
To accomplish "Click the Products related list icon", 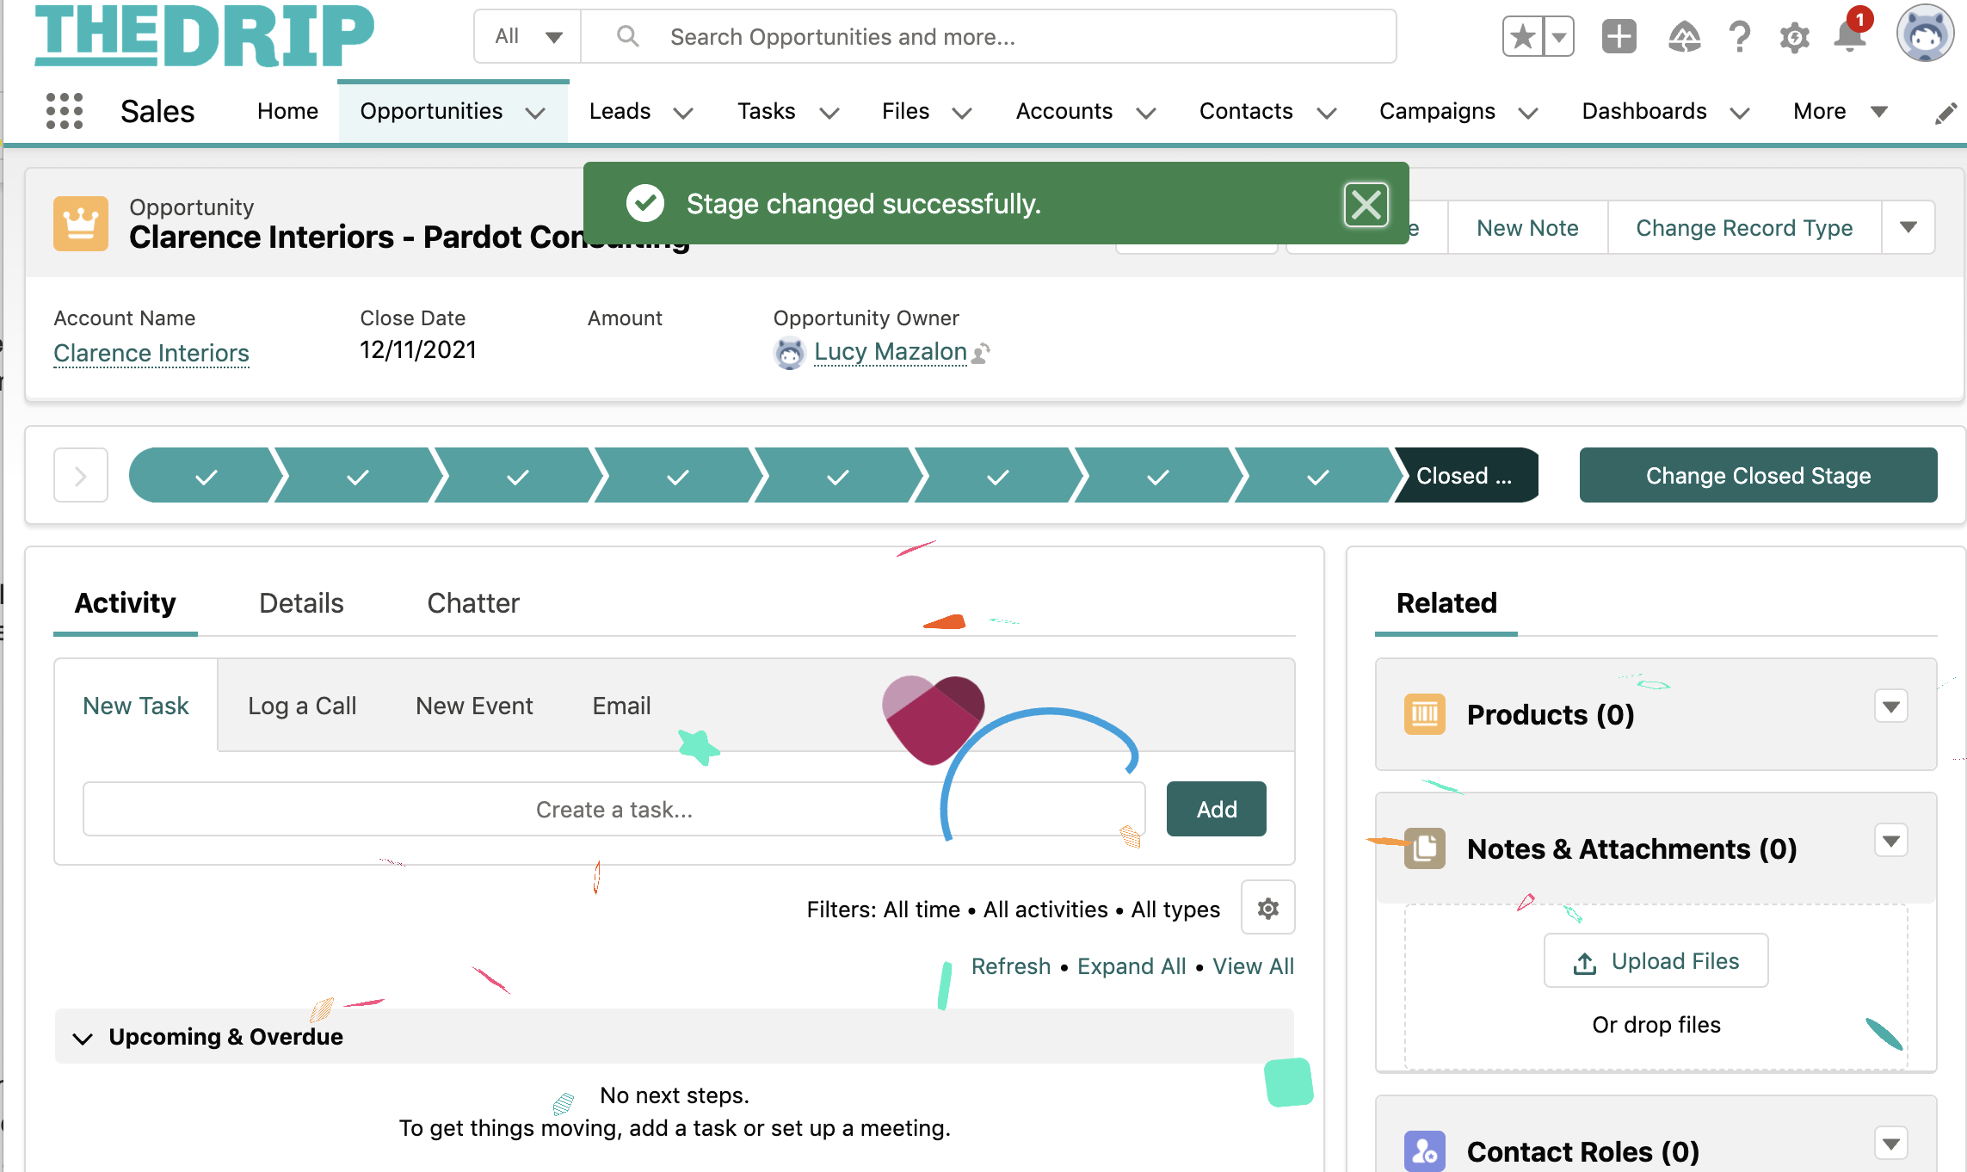I will click(x=1425, y=714).
